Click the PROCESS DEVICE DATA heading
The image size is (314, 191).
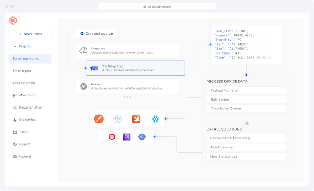[227, 82]
